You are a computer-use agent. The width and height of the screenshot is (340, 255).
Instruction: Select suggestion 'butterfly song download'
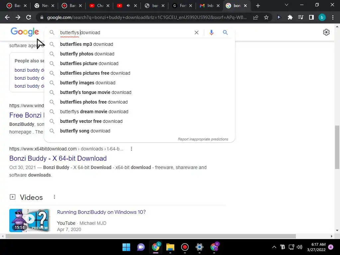click(x=140, y=131)
